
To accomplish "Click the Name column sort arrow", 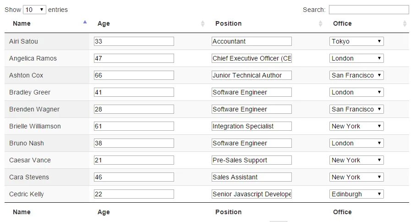I will click(85, 22).
